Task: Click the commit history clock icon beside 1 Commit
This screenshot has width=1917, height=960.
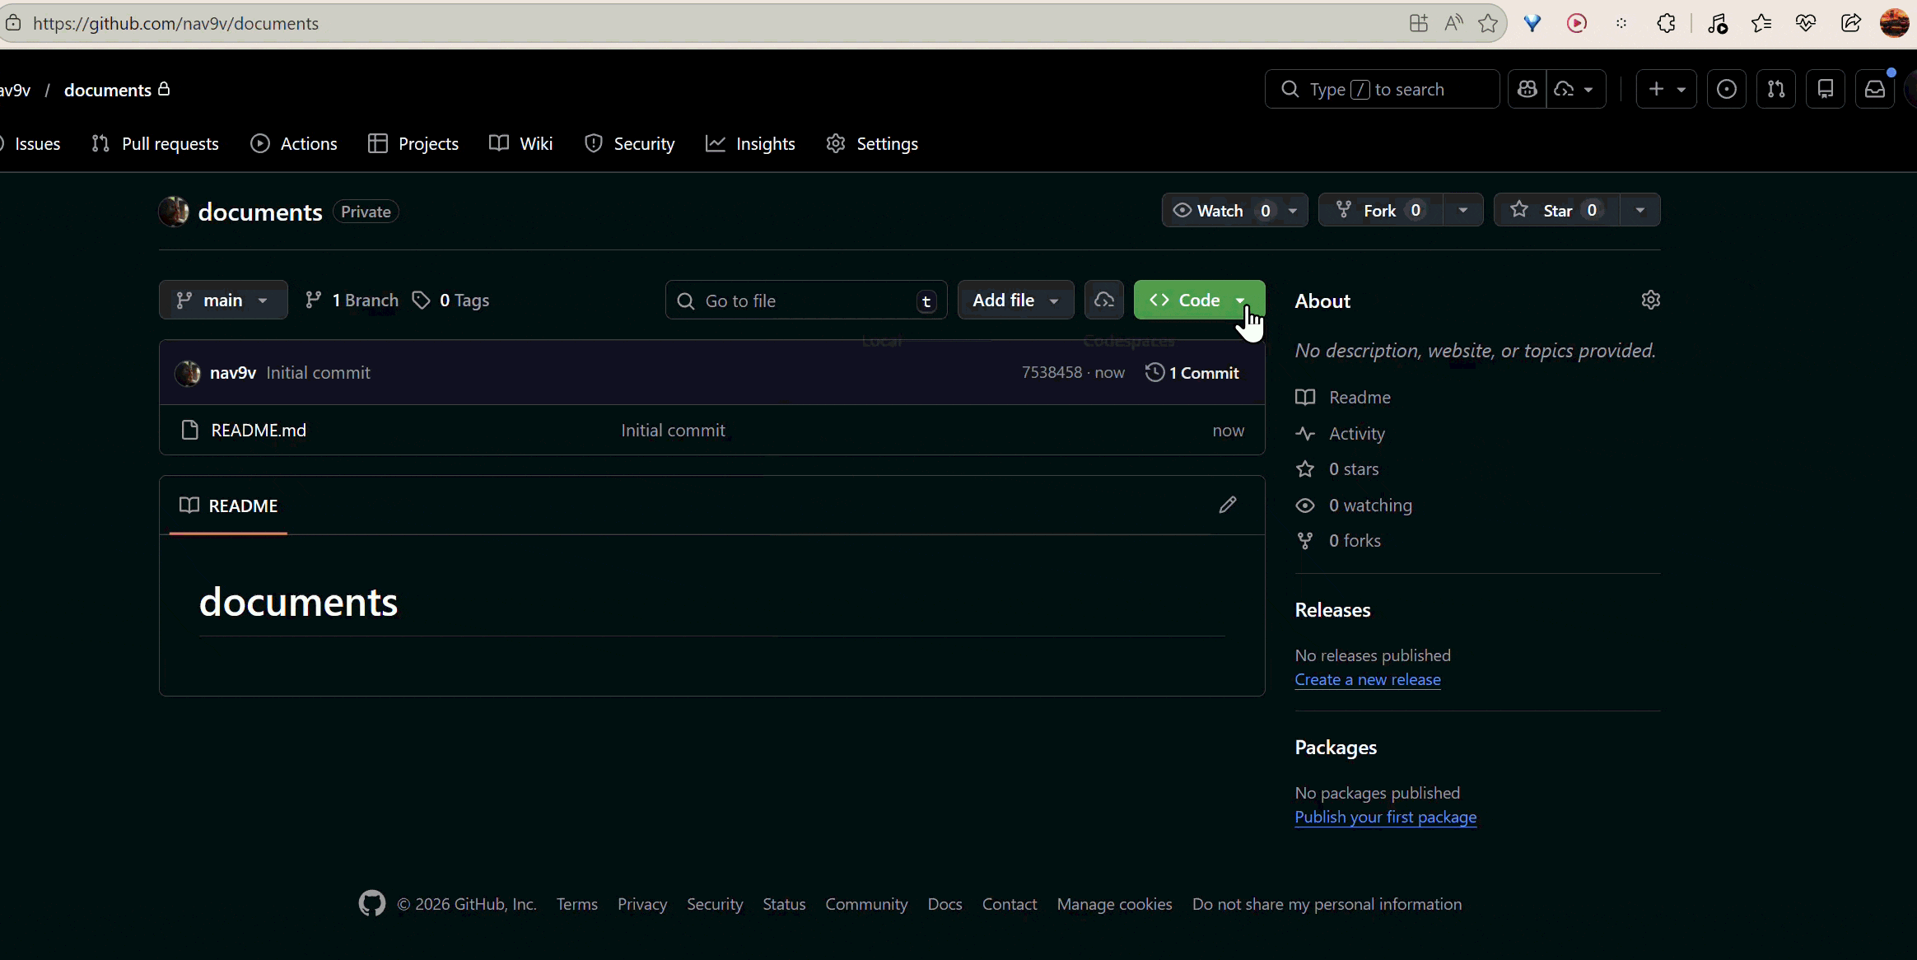Action: (1156, 372)
